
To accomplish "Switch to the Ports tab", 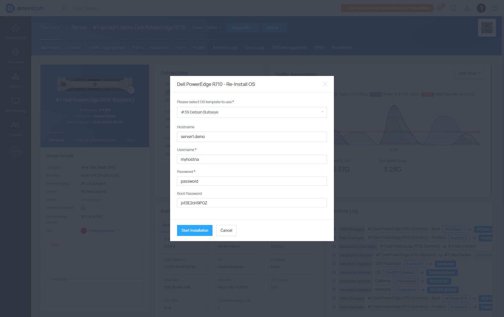I will (180, 48).
